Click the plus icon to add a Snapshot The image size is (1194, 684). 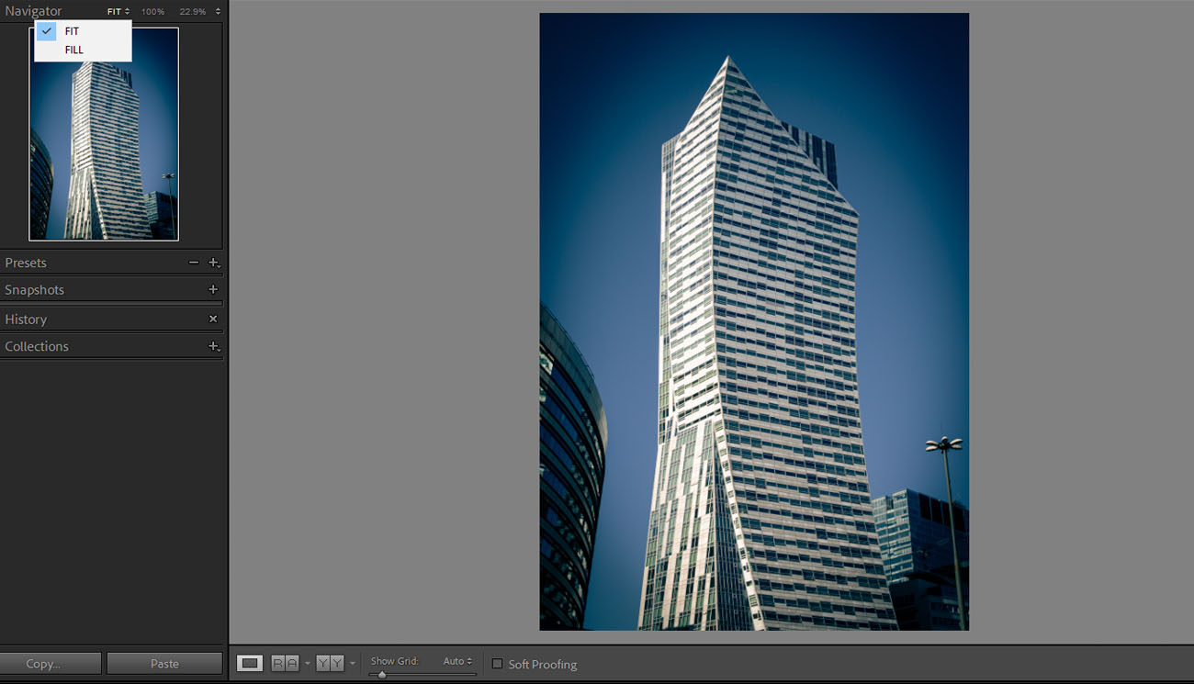213,289
